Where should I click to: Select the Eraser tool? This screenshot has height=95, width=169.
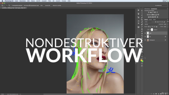tap(142, 34)
